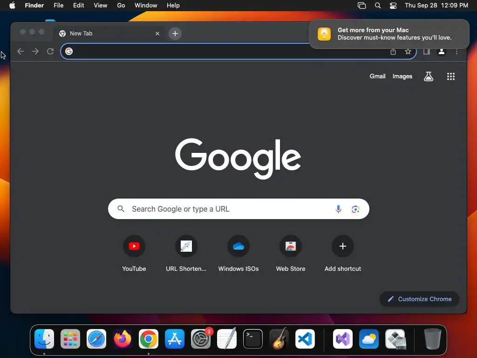Close the New Tab tab
Viewport: 477px width, 358px height.
point(157,34)
